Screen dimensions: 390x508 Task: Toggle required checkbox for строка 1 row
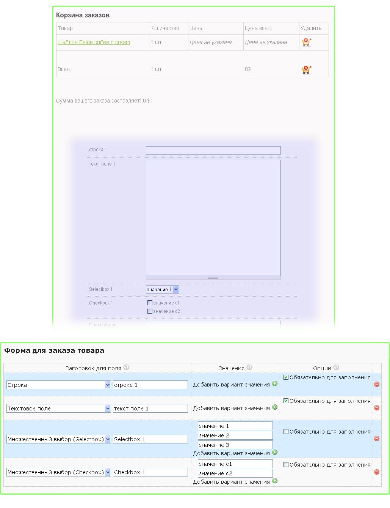(286, 377)
